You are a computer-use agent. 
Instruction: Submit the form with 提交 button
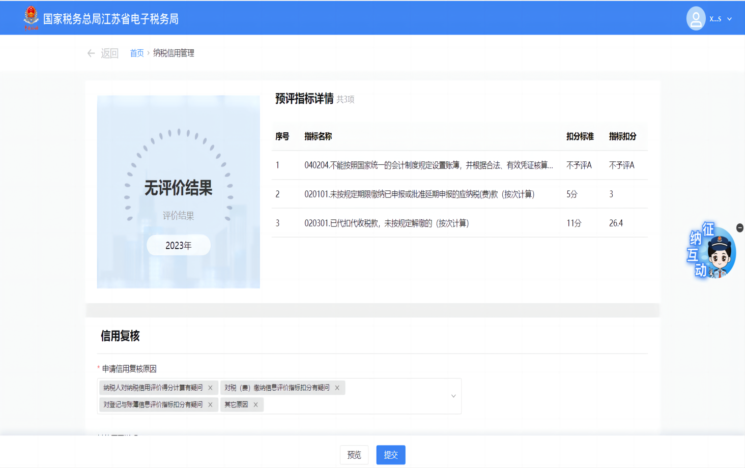(391, 455)
